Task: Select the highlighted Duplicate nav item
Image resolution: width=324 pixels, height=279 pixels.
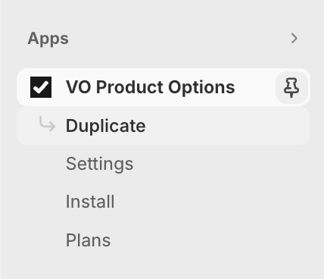Action: pos(164,126)
